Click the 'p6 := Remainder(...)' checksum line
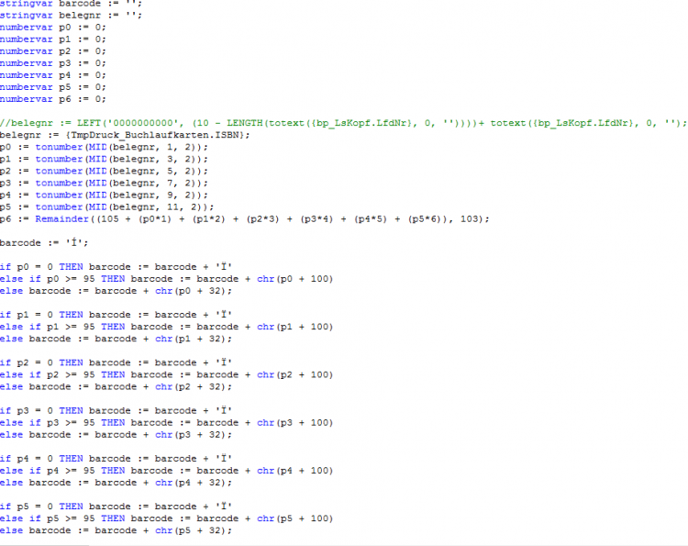 tap(244, 218)
